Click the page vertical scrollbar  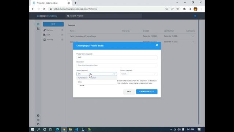tap(199, 72)
